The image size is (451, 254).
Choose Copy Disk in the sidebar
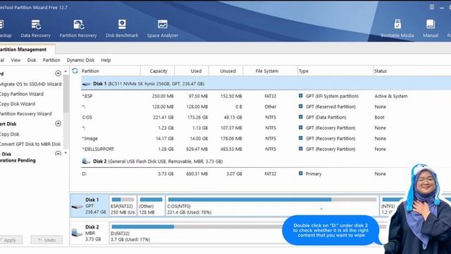click(x=9, y=134)
